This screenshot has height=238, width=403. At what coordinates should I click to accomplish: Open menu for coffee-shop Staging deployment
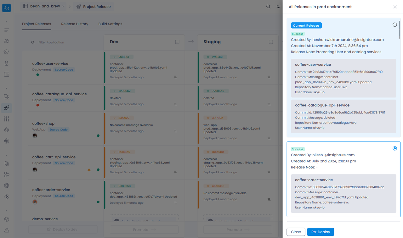click(269, 138)
